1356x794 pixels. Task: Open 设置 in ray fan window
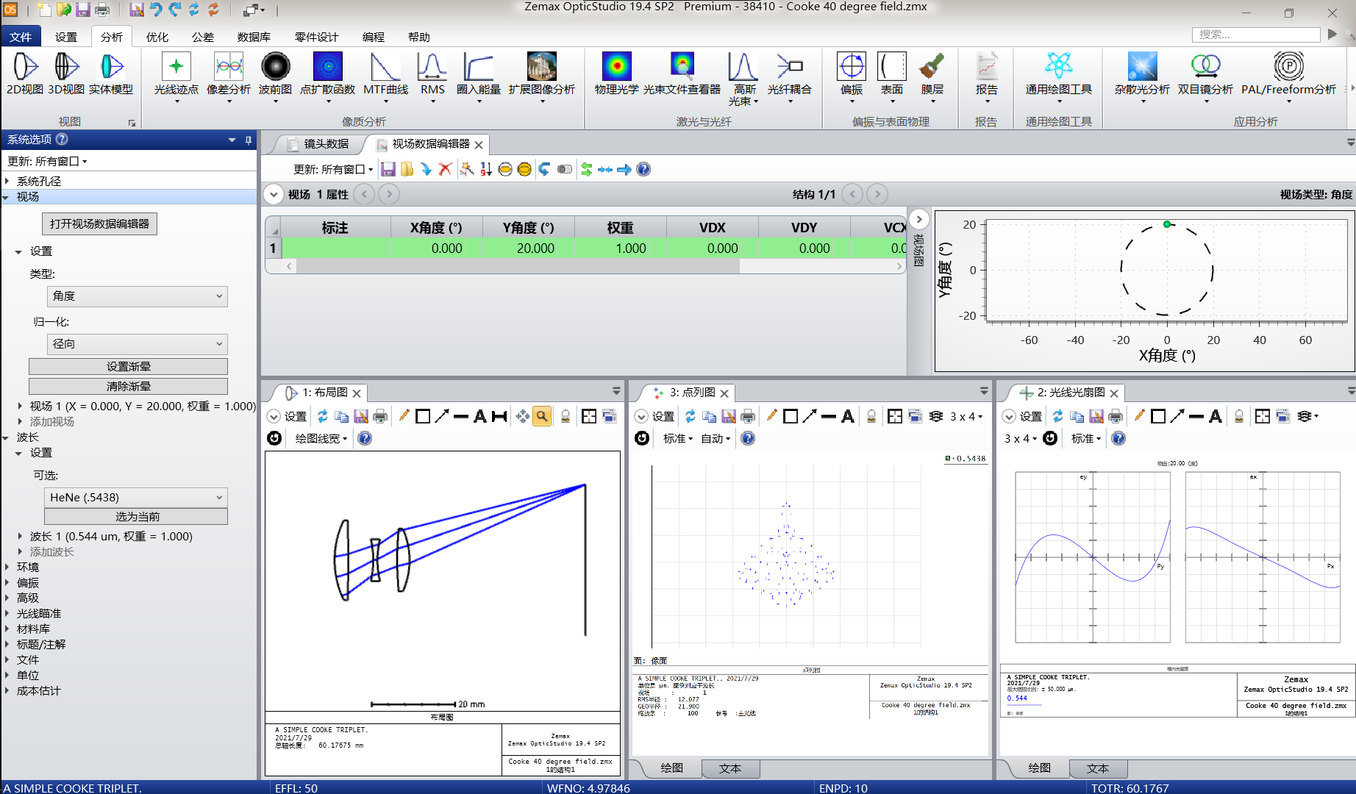(x=1023, y=416)
